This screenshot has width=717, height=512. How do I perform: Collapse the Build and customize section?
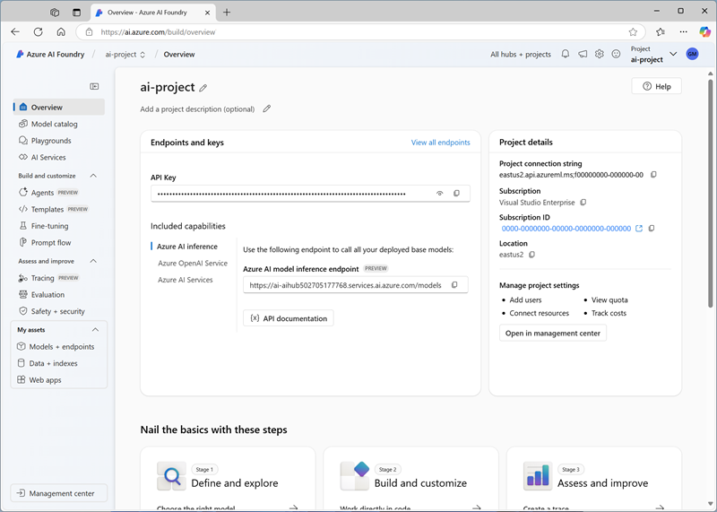pyautogui.click(x=93, y=176)
